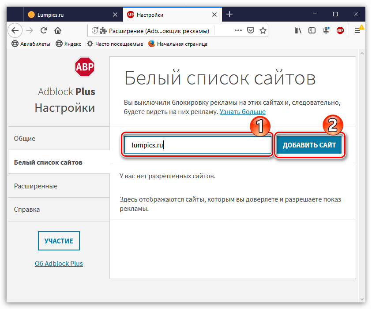This screenshot has width=372, height=309.
Task: Open the Общие settings section
Action: tap(59, 138)
